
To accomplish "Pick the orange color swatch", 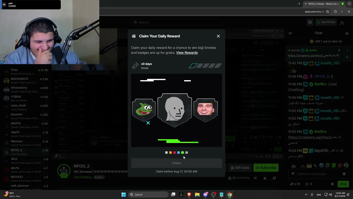I will pyautogui.click(x=170, y=153).
